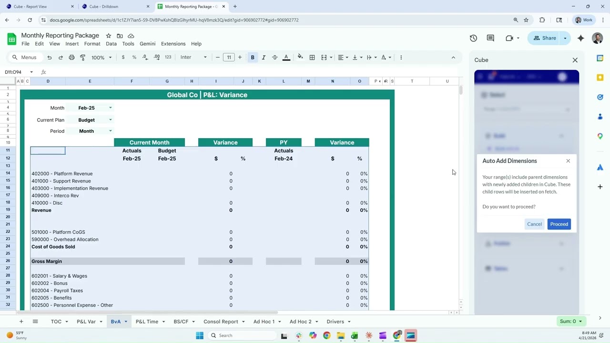Click the Add sheet plus icon
The width and height of the screenshot is (610, 343).
21,322
